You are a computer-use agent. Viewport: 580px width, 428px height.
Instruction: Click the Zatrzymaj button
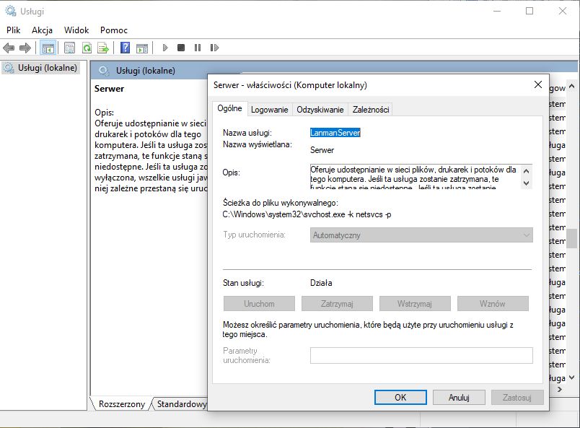[x=337, y=304]
